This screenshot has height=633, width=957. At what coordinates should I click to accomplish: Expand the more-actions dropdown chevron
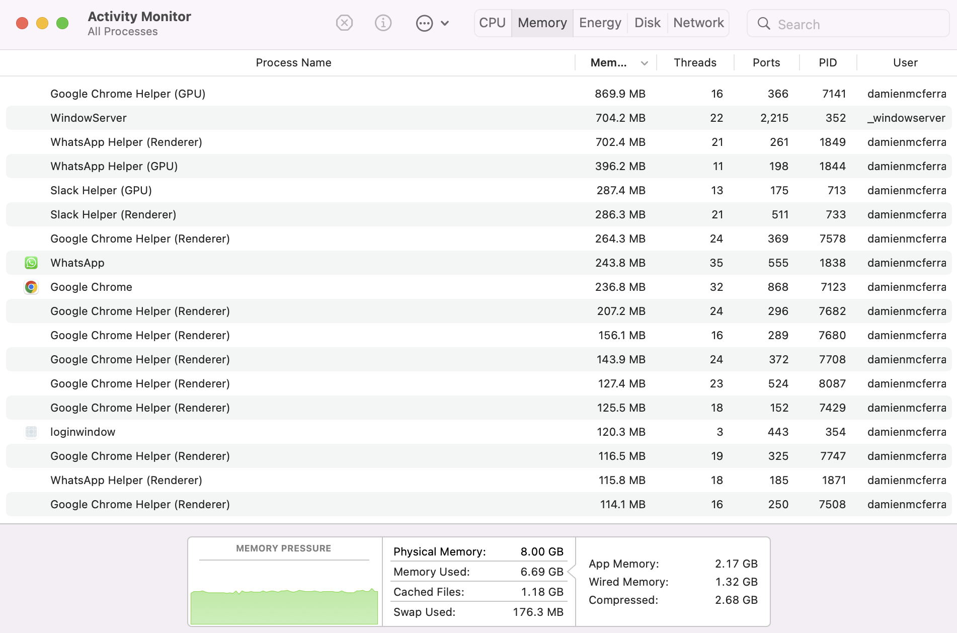[445, 23]
